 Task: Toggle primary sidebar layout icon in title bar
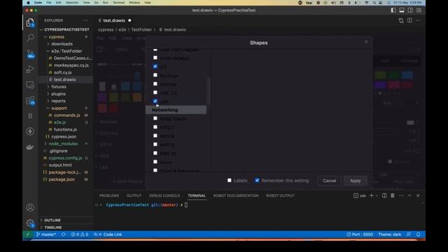tap(393, 10)
